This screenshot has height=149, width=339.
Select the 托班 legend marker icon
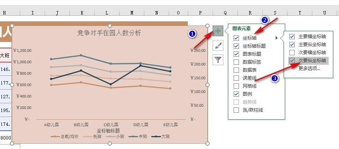(87, 136)
